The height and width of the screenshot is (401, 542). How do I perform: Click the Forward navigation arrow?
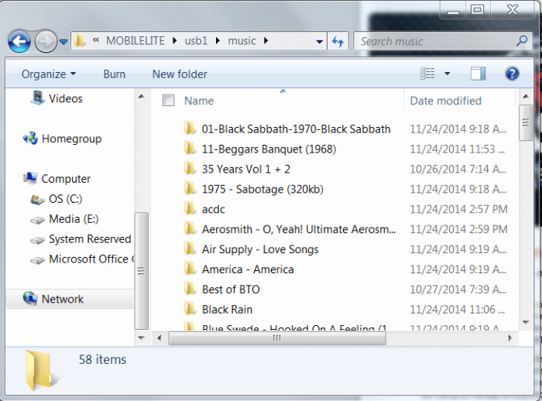coord(46,42)
